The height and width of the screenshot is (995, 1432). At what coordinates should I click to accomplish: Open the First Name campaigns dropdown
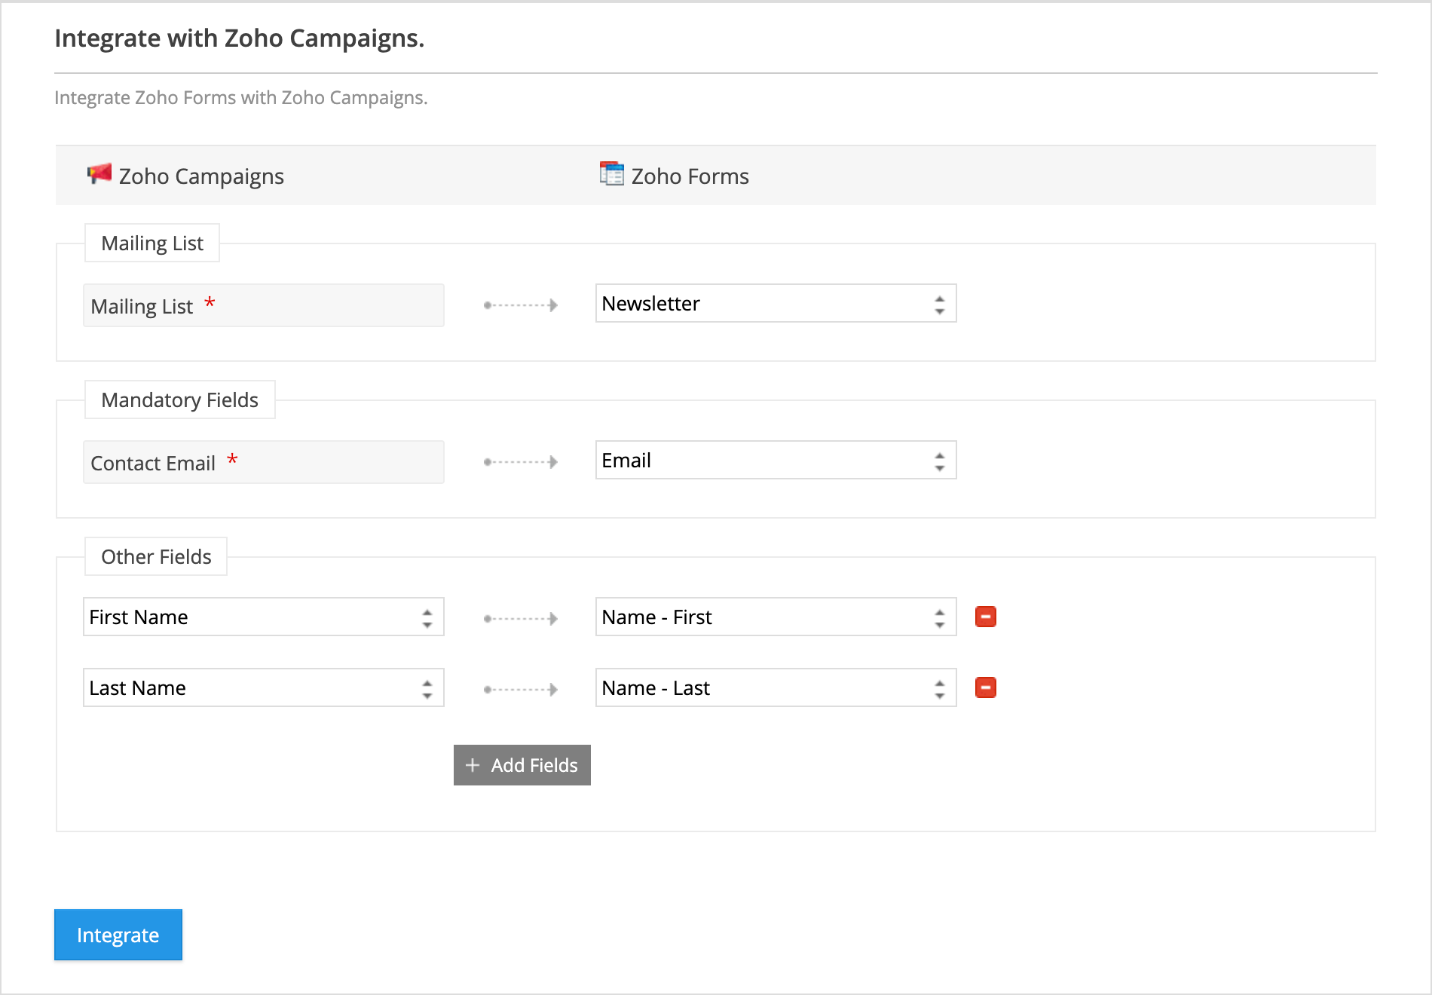pyautogui.click(x=263, y=617)
